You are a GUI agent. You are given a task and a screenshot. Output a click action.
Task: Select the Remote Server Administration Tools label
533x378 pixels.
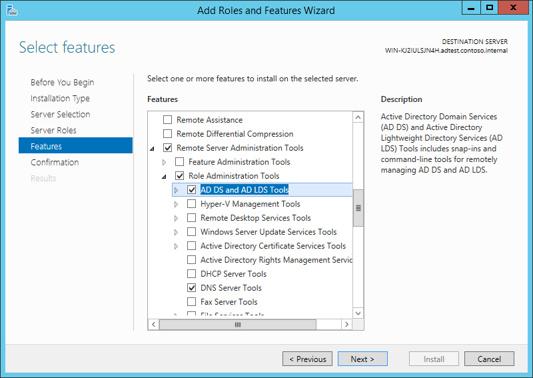coord(240,147)
